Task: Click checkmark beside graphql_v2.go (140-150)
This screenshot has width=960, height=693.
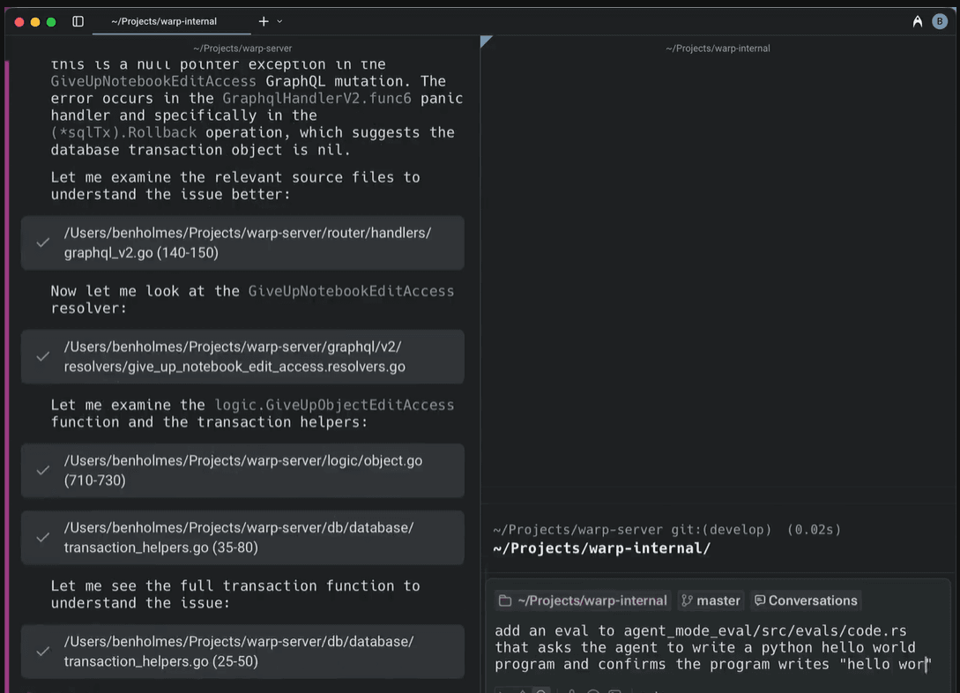Action: [x=42, y=242]
